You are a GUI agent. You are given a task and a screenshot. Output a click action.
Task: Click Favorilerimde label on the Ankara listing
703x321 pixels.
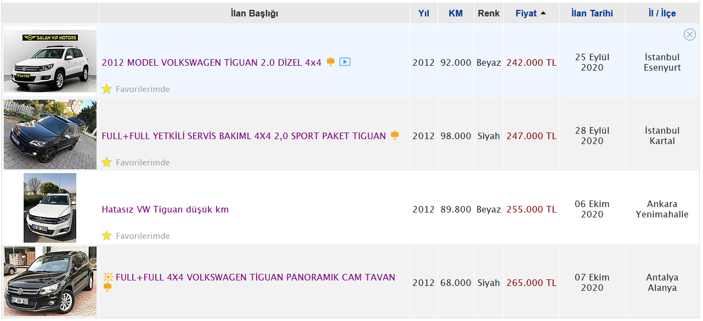(x=143, y=236)
